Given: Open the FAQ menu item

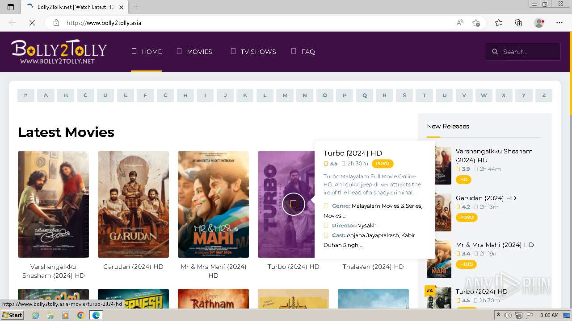Looking at the screenshot, I should pos(303,52).
